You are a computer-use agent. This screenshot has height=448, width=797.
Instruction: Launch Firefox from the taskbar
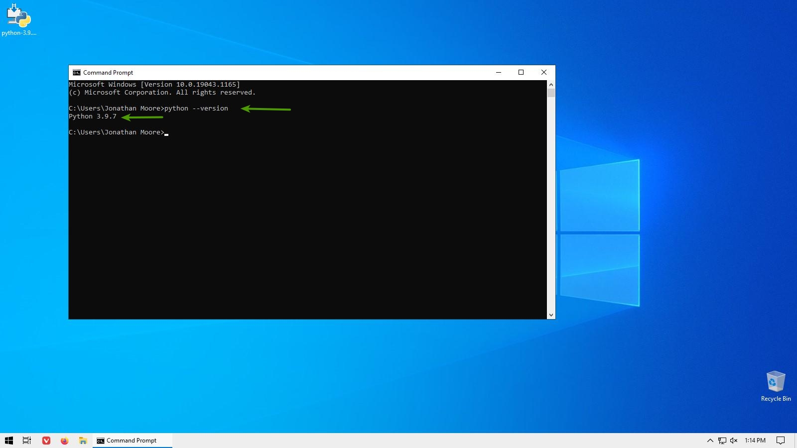pos(65,441)
